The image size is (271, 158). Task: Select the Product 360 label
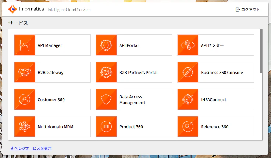click(x=131, y=127)
